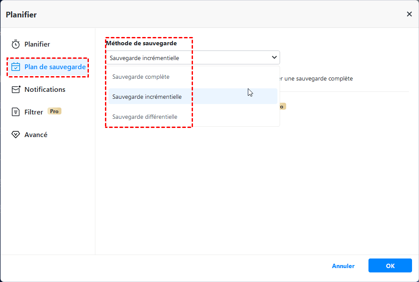This screenshot has height=282, width=419.
Task: Go to the Filtrer tab label
Action: [x=34, y=112]
